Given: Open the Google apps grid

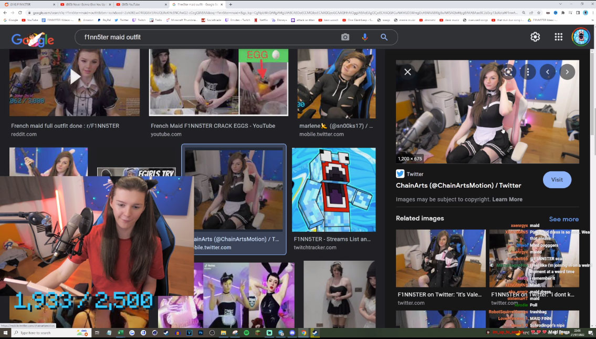Looking at the screenshot, I should [558, 36].
